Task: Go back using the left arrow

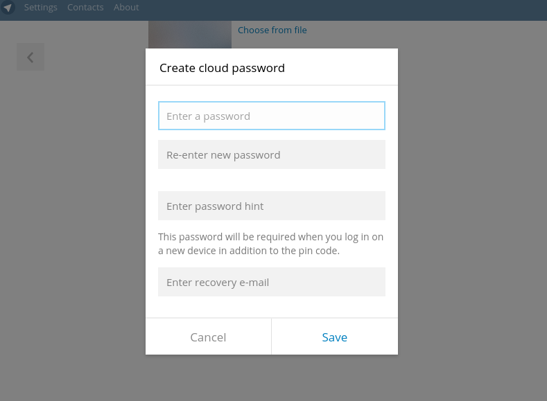Action: point(31,57)
